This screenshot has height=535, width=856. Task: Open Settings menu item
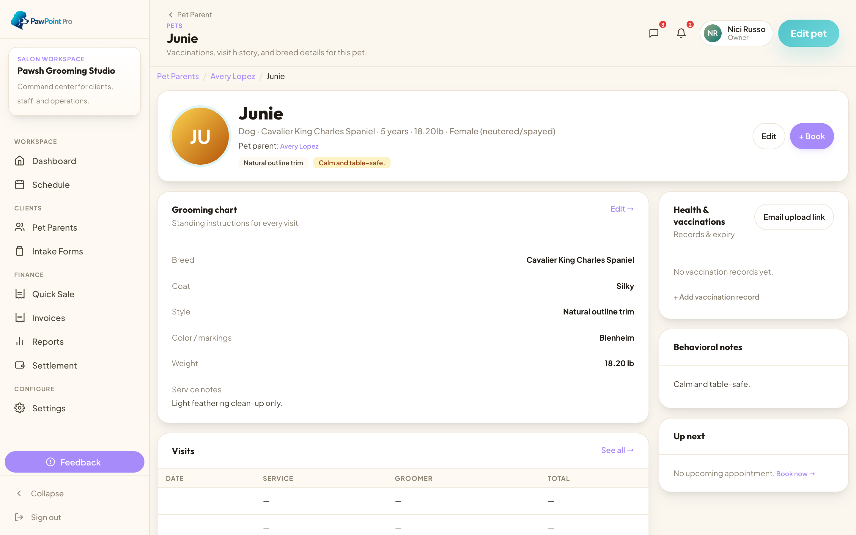pos(75,408)
